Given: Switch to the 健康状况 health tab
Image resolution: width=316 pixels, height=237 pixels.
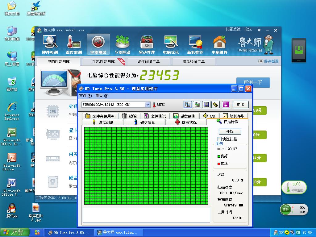Looking at the screenshot, I should point(186,122).
